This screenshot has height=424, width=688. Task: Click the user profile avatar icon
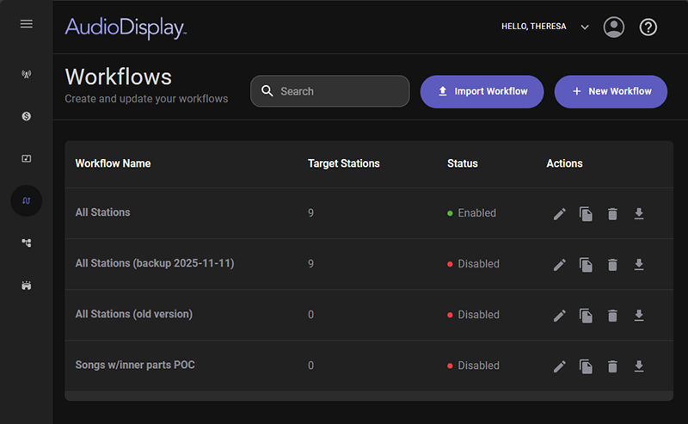[614, 28]
